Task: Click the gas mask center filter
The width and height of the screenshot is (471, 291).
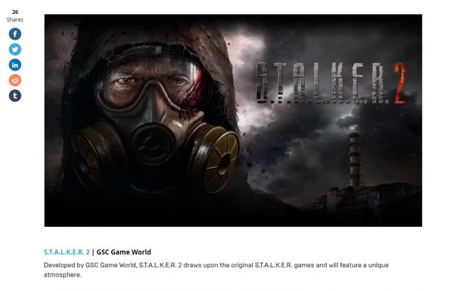Action: point(152,143)
